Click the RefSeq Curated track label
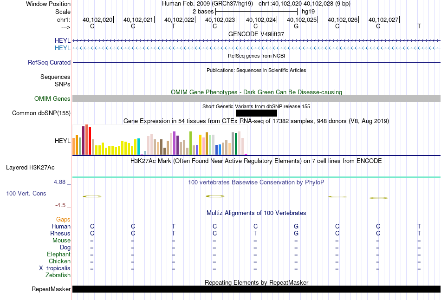The width and height of the screenshot is (441, 300). click(49, 63)
